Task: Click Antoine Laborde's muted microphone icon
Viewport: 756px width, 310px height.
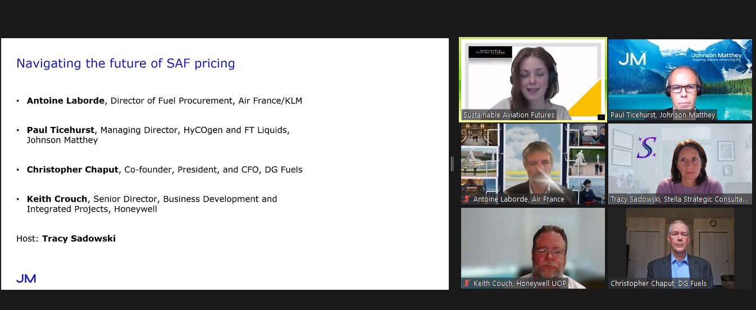Action: click(466, 199)
